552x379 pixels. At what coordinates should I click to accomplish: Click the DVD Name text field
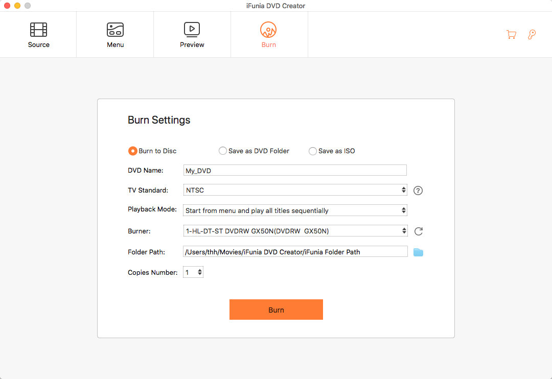click(295, 171)
